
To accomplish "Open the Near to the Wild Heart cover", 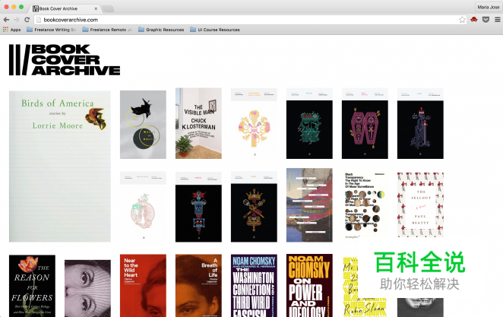I will pos(143,285).
